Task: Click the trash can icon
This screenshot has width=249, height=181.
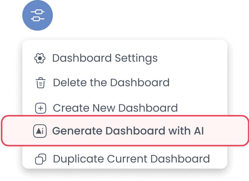Action: 40,83
